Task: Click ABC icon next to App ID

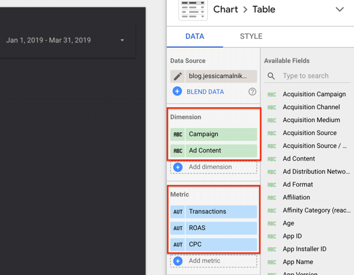Action: click(271, 237)
